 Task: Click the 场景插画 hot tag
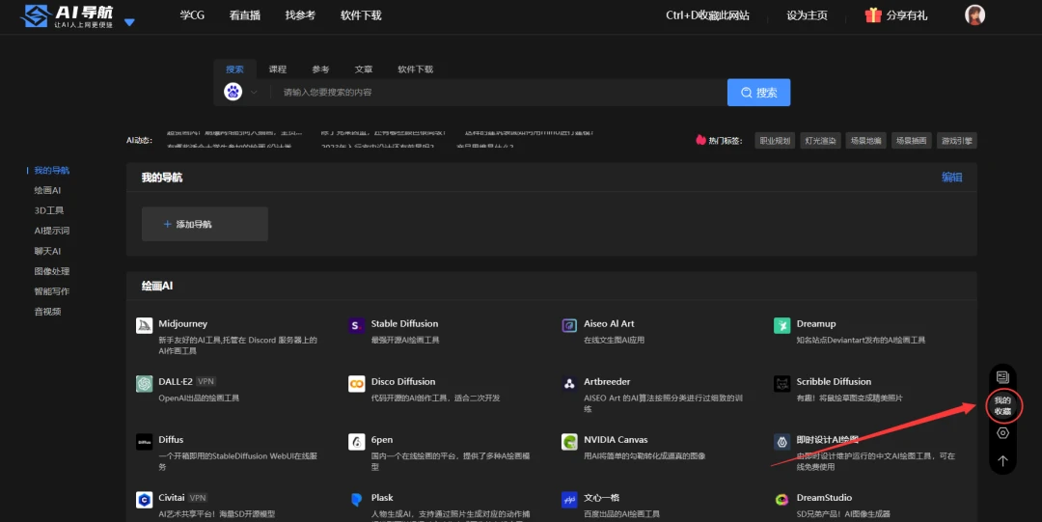pos(911,140)
